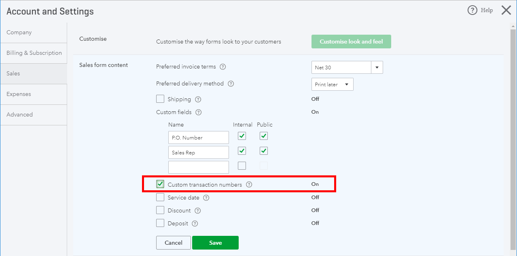Click help icon beside Custom fields
Viewport: 517px width, 256px height.
pos(198,112)
